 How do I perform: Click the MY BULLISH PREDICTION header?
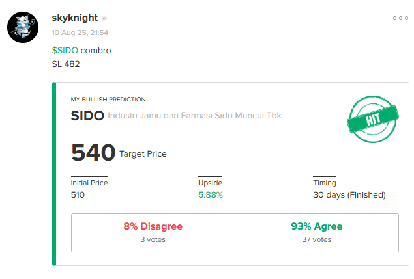click(x=108, y=100)
